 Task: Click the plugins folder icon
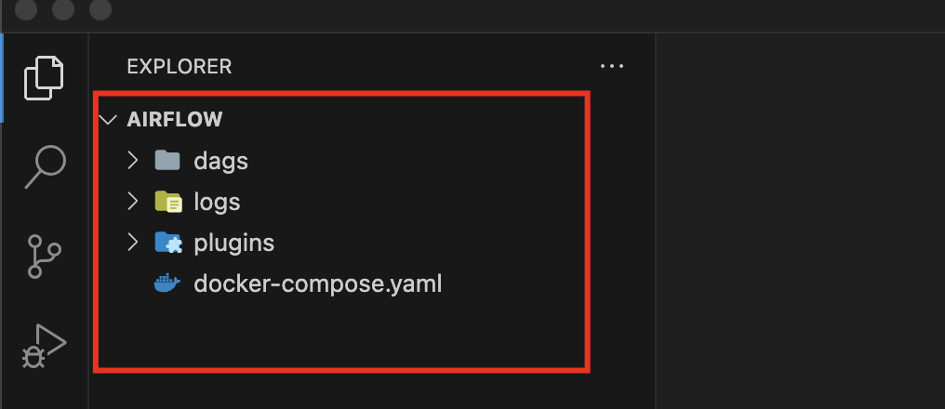pos(167,243)
